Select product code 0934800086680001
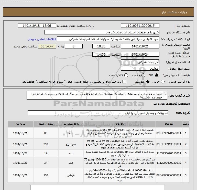197x190 pixels. pos(169,175)
